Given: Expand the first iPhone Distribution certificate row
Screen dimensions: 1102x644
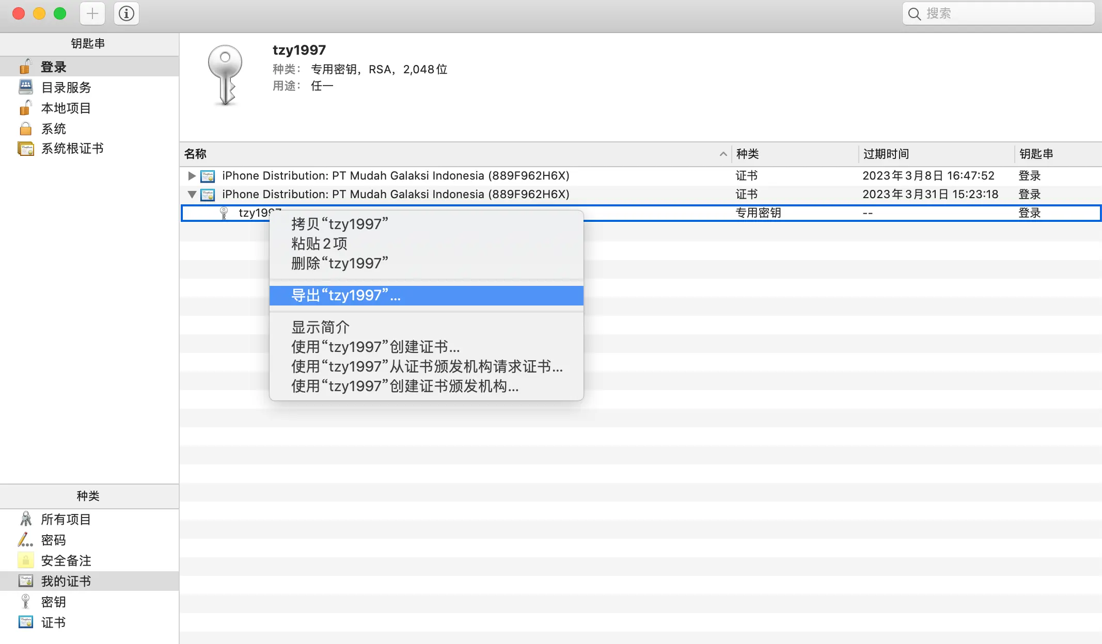Looking at the screenshot, I should (192, 176).
